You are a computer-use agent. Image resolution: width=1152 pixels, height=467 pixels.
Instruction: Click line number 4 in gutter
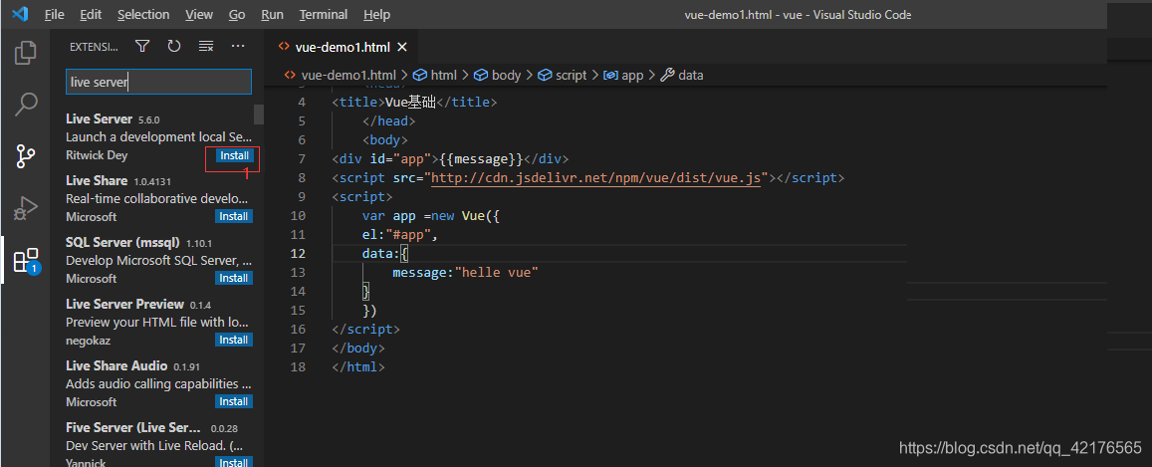302,103
